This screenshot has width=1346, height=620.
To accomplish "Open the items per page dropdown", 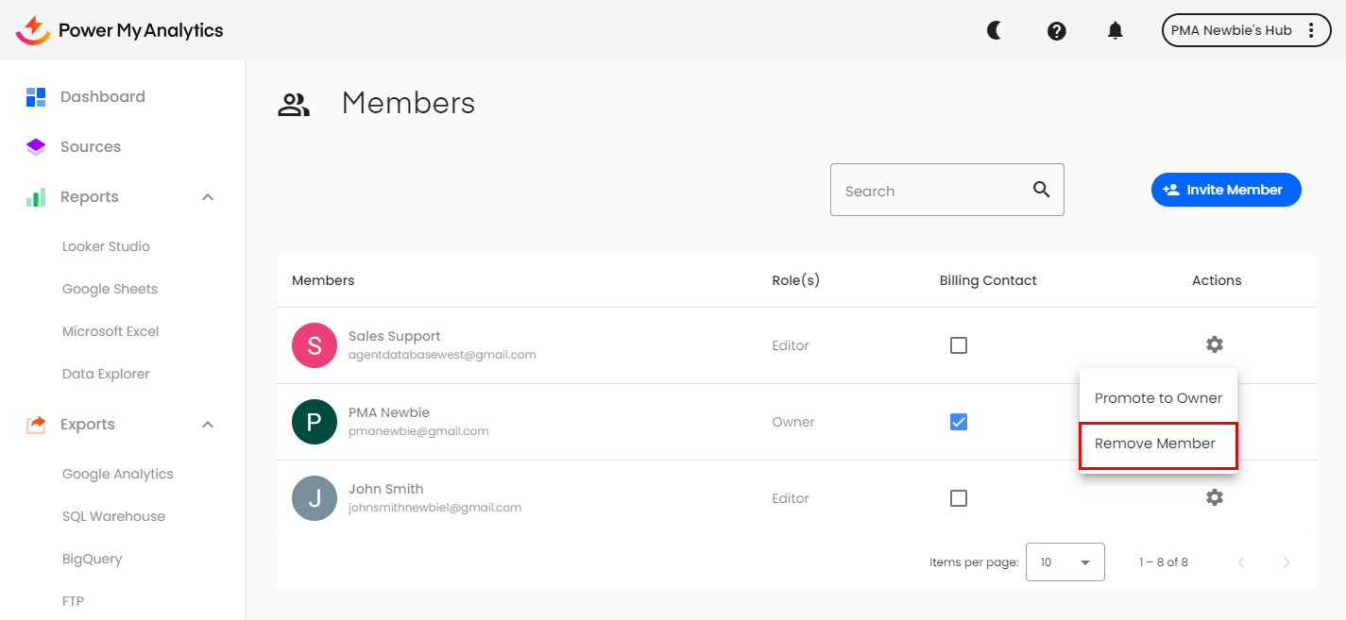I will [x=1065, y=562].
